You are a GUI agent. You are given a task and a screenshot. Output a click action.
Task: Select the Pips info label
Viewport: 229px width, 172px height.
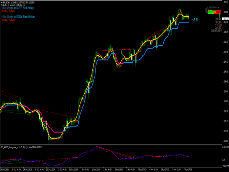coord(218,22)
